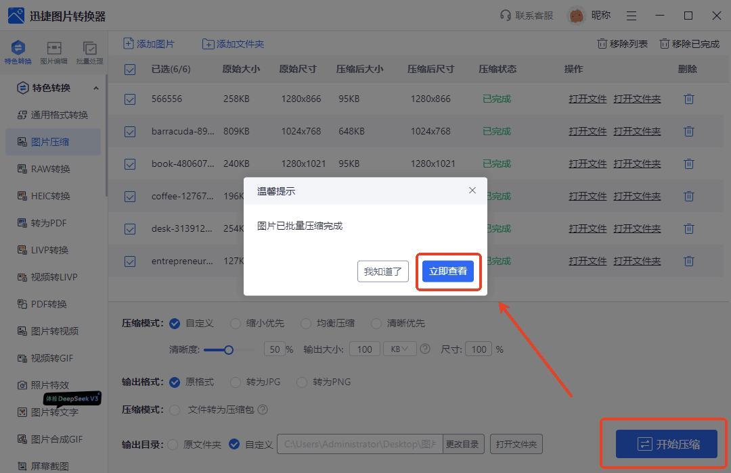Click the trash icon for the barracuda row
This screenshot has width=731, height=473.
click(x=688, y=131)
